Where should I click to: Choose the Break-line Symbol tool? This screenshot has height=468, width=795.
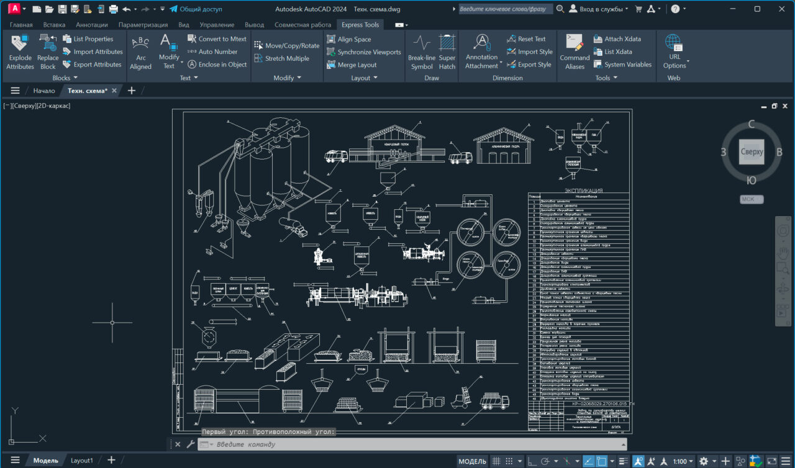(421, 52)
